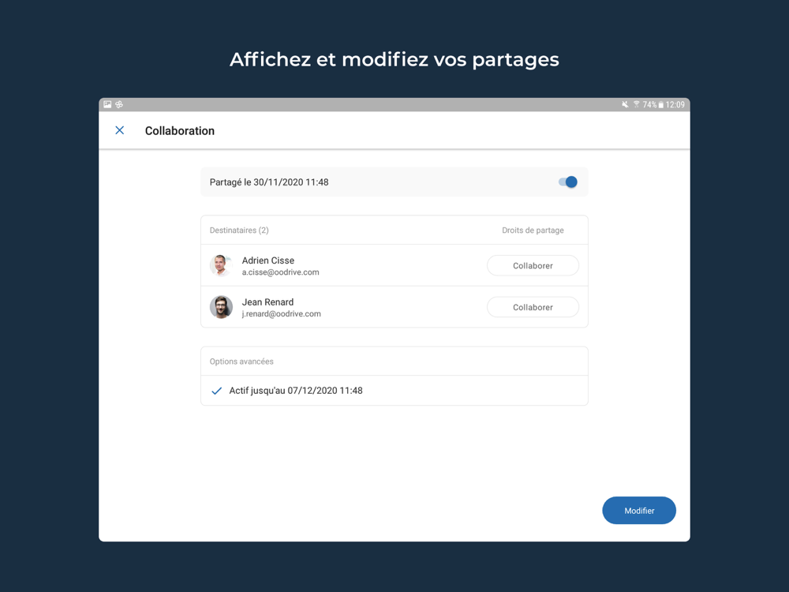Close the Collaboration screen with the X icon
This screenshot has width=789, height=592.
pyautogui.click(x=120, y=130)
